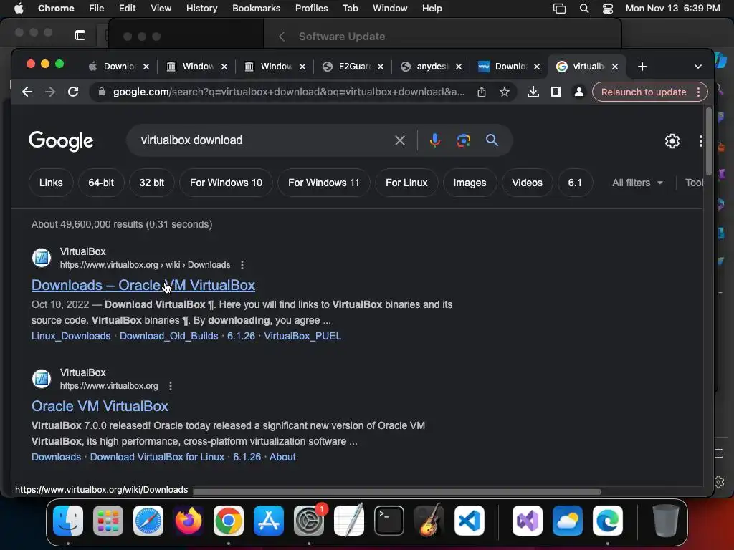Open VirtualBox_PUEL sitelink
This screenshot has height=550, width=734.
tap(302, 337)
